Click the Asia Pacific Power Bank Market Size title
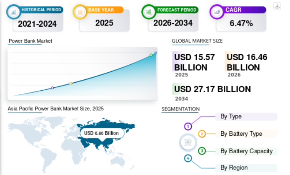The height and width of the screenshot is (175, 290). tap(56, 109)
